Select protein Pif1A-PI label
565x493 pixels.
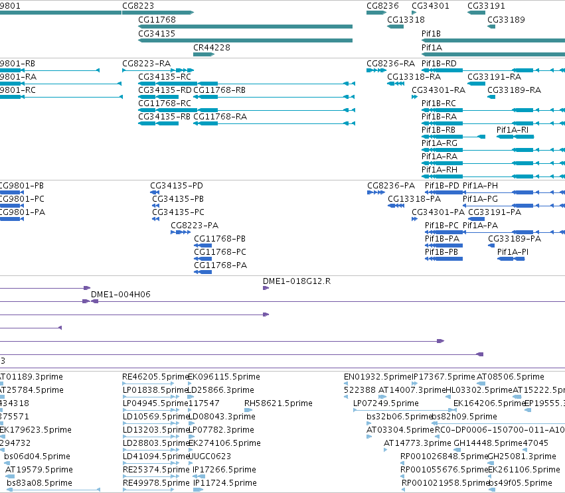tap(513, 252)
